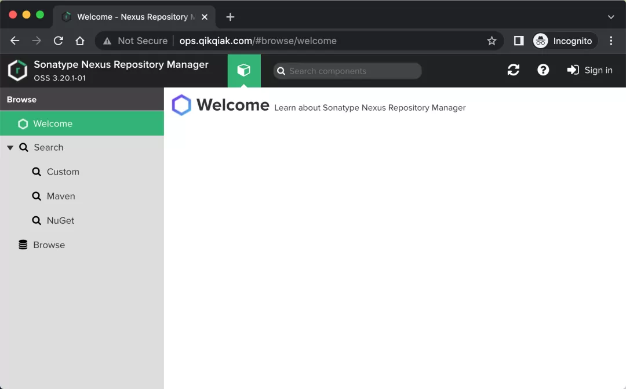Expand the tab search chevron
Viewport: 626px width, 389px height.
pyautogui.click(x=611, y=17)
